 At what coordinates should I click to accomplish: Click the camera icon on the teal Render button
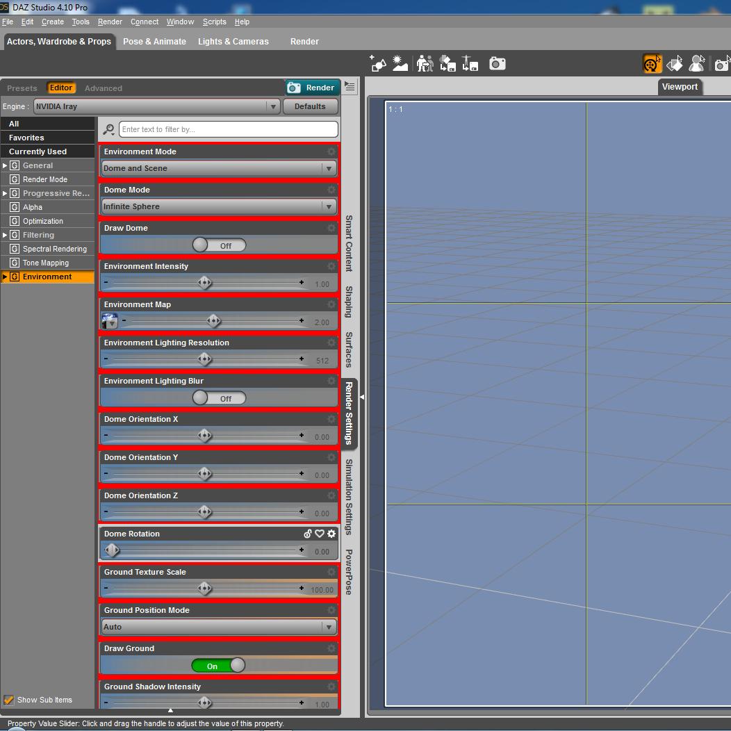pyautogui.click(x=294, y=88)
